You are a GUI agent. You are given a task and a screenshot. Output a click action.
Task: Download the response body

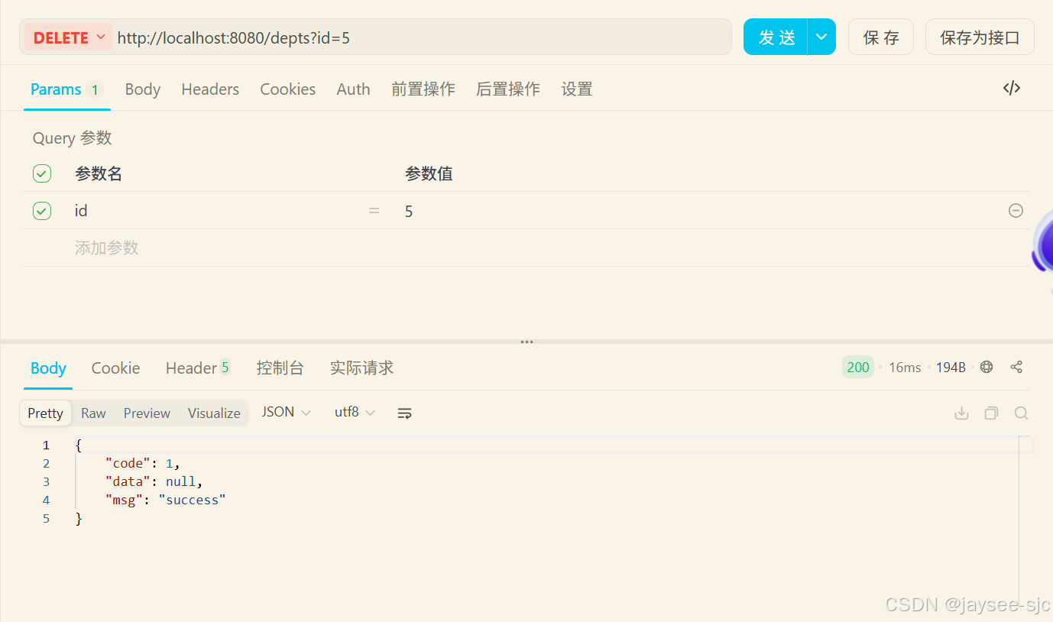coord(962,413)
